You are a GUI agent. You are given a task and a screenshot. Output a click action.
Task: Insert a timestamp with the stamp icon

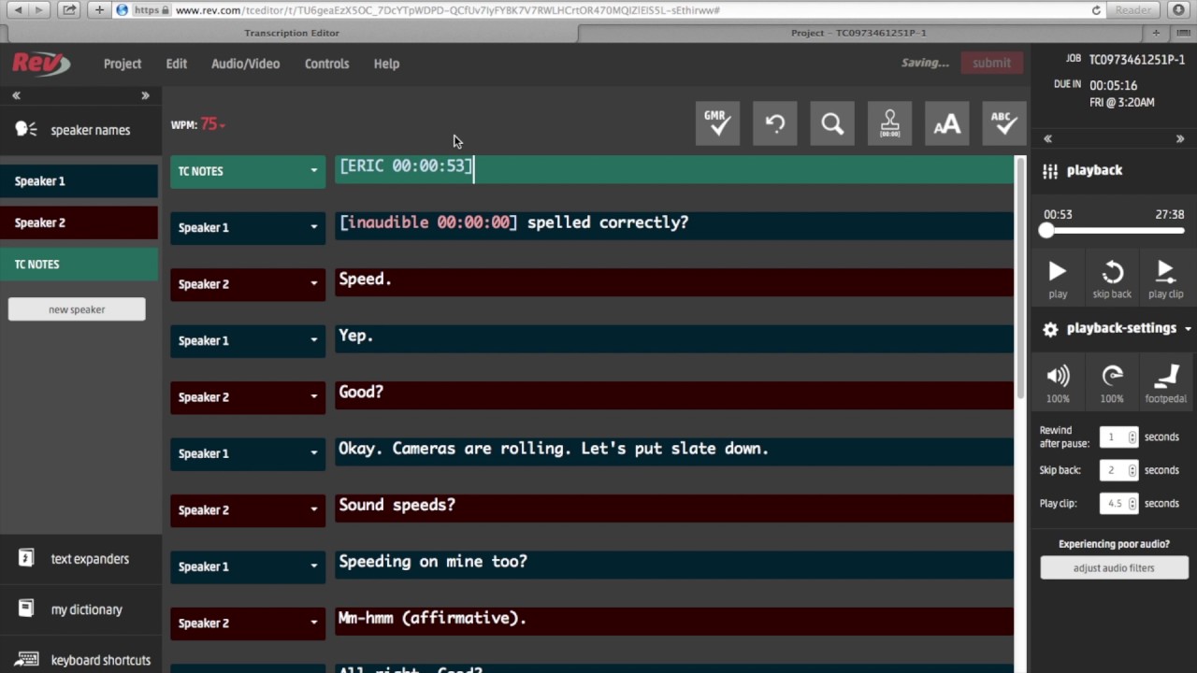point(890,123)
